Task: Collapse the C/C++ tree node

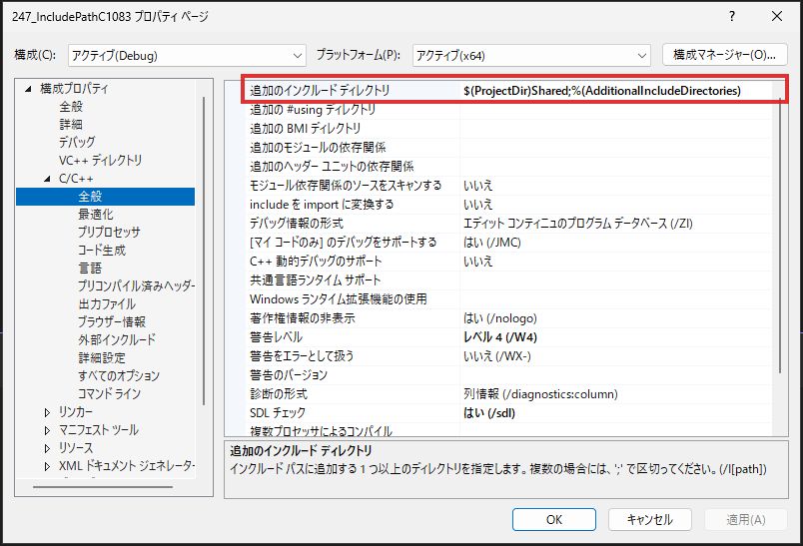Action: point(47,179)
